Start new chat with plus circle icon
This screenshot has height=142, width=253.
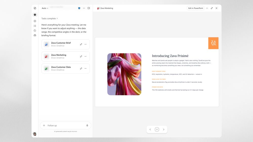click(x=35, y=21)
